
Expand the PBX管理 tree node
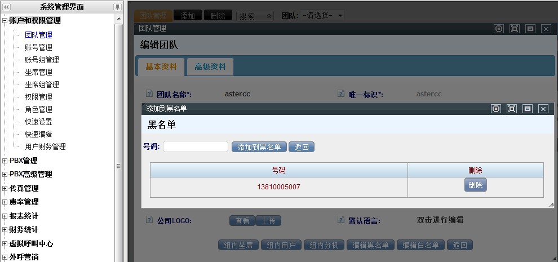click(x=5, y=161)
